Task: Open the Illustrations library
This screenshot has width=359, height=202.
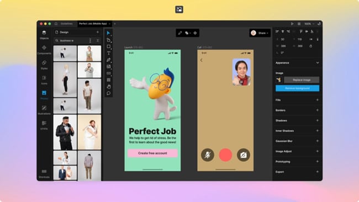Action: pos(44,110)
